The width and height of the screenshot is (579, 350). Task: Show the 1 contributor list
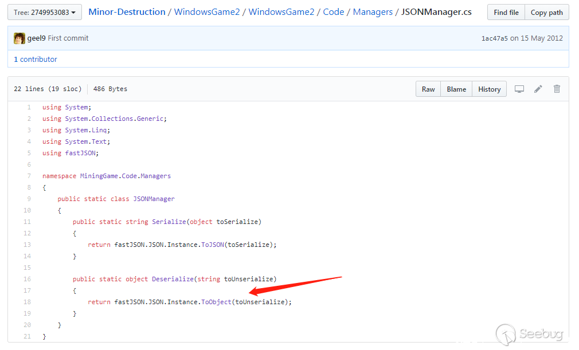(36, 59)
